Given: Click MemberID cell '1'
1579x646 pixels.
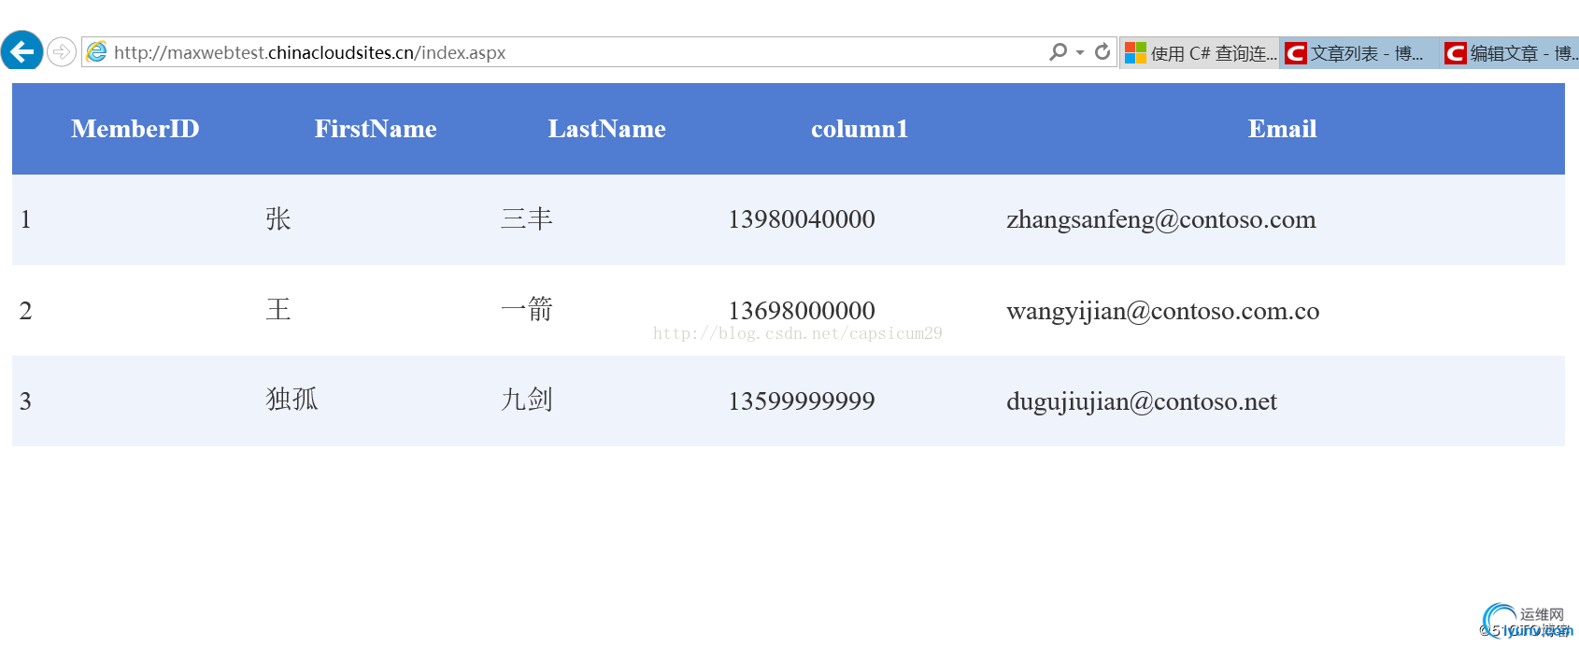Looking at the screenshot, I should coord(25,219).
